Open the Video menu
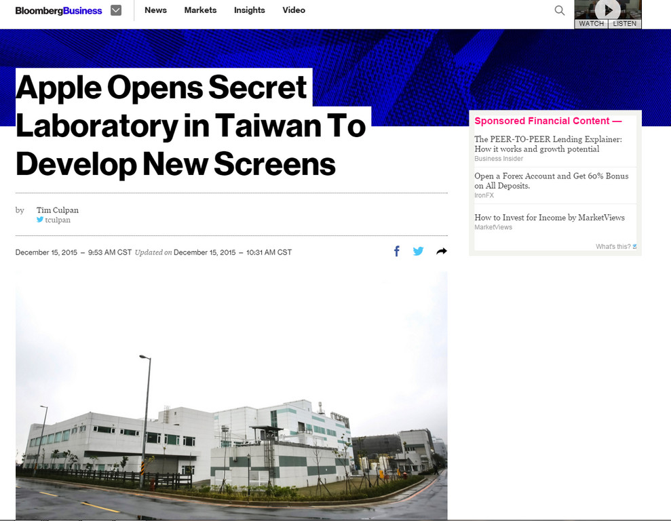Viewport: 671px width, 521px height. pos(294,10)
